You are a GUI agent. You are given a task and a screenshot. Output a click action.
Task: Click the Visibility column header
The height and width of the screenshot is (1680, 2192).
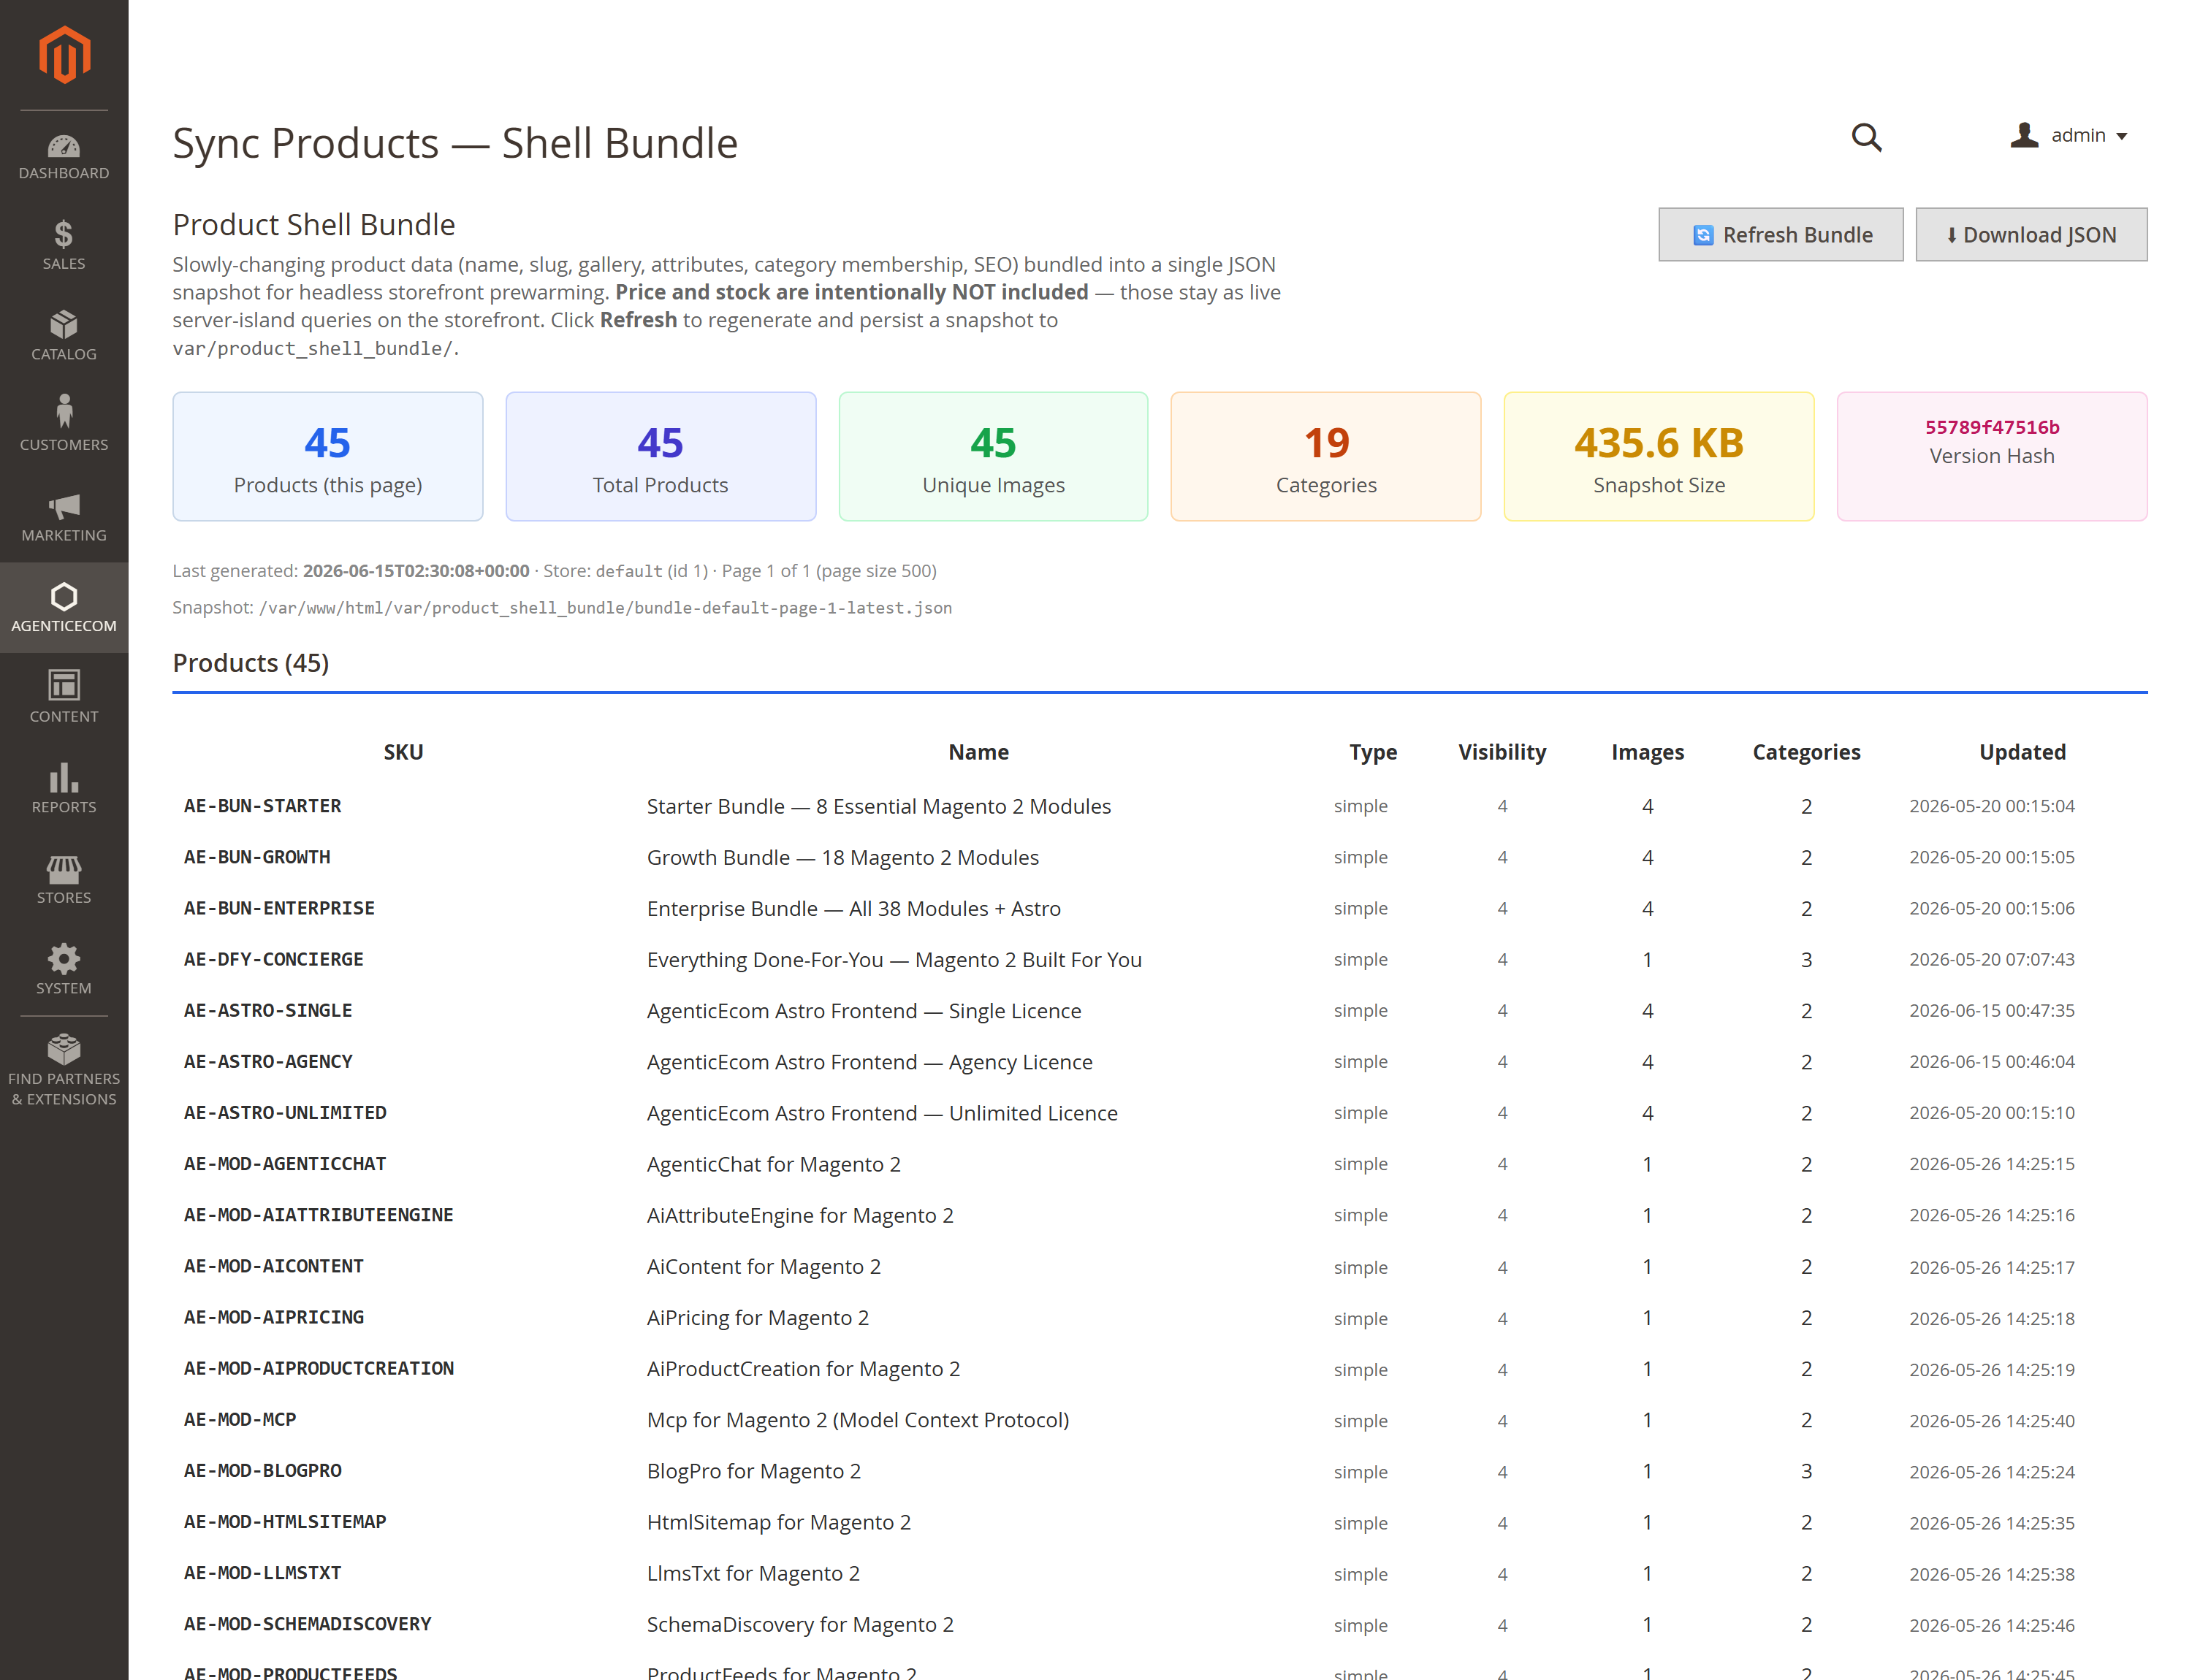[1502, 752]
